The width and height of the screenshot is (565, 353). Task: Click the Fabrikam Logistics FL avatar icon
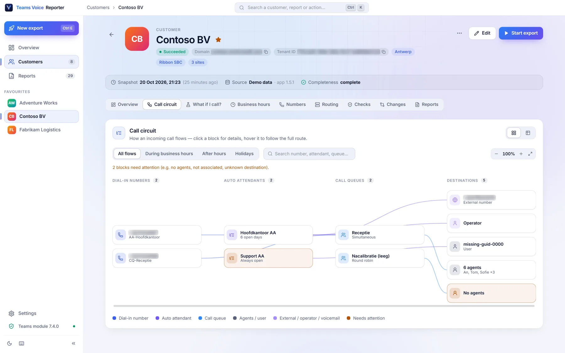12,130
